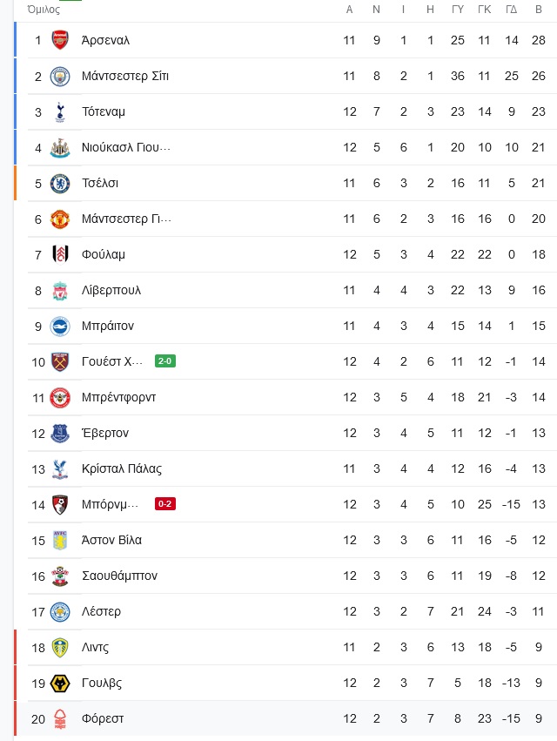Open the Έβερτον team link

105,433
